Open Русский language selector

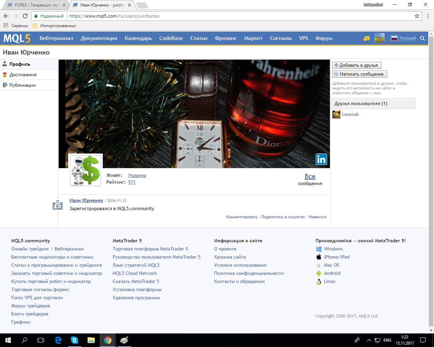408,38
